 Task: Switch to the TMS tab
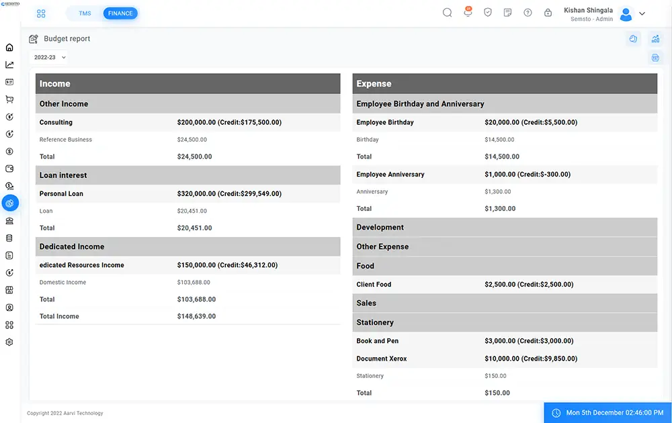pyautogui.click(x=85, y=13)
